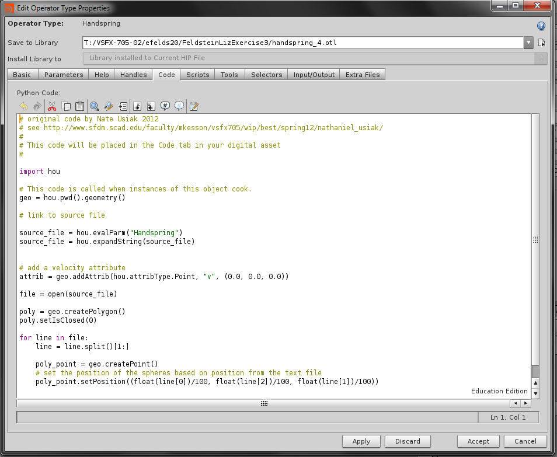Screen dimensions: 557x457
Task: Click the comment code speech-bubble icon
Action: point(165,106)
